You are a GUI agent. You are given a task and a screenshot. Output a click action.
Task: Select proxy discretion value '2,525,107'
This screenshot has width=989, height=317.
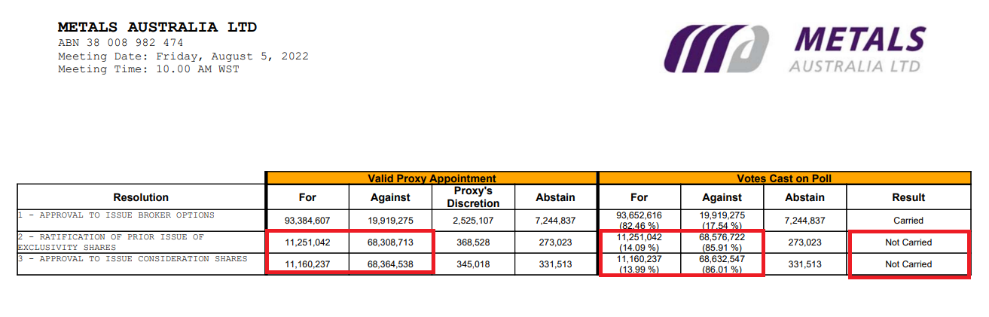coord(473,221)
